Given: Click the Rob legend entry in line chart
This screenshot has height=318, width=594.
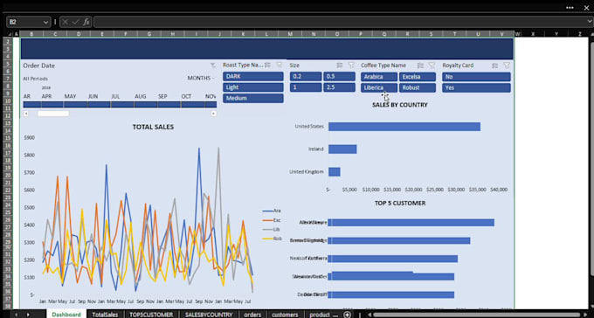Looking at the screenshot, I should point(272,238).
